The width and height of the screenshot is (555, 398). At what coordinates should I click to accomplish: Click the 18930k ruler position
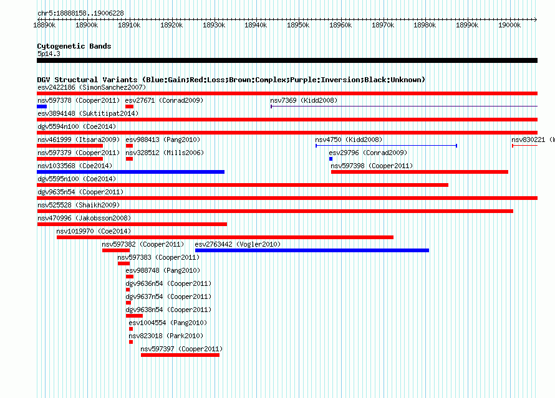tap(214, 25)
